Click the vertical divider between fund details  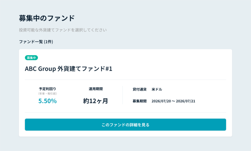point(123,95)
